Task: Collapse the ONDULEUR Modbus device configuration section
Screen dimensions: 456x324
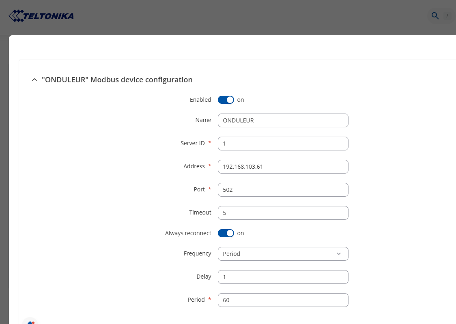Action: (34, 80)
